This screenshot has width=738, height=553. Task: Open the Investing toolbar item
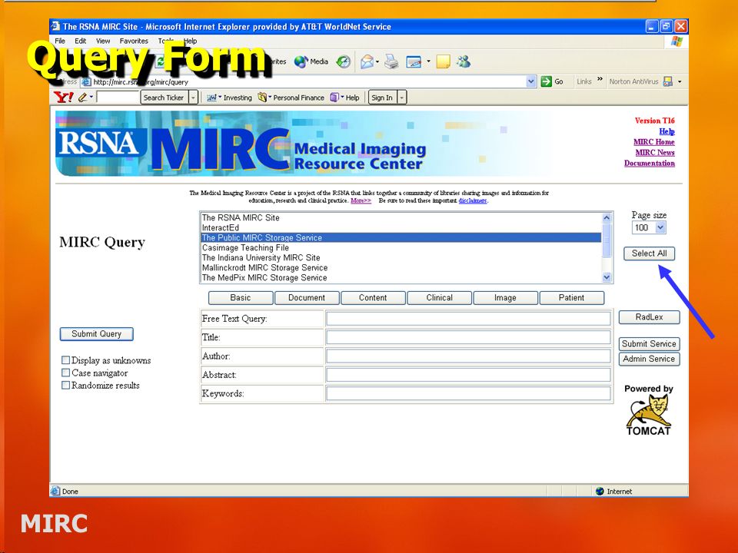pos(230,98)
